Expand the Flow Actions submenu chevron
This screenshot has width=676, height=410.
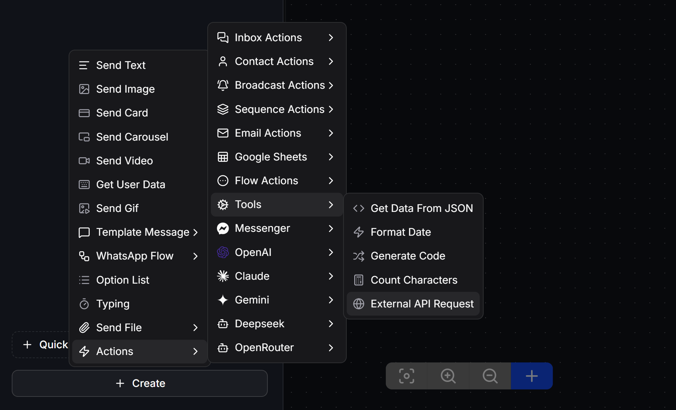[x=331, y=181]
